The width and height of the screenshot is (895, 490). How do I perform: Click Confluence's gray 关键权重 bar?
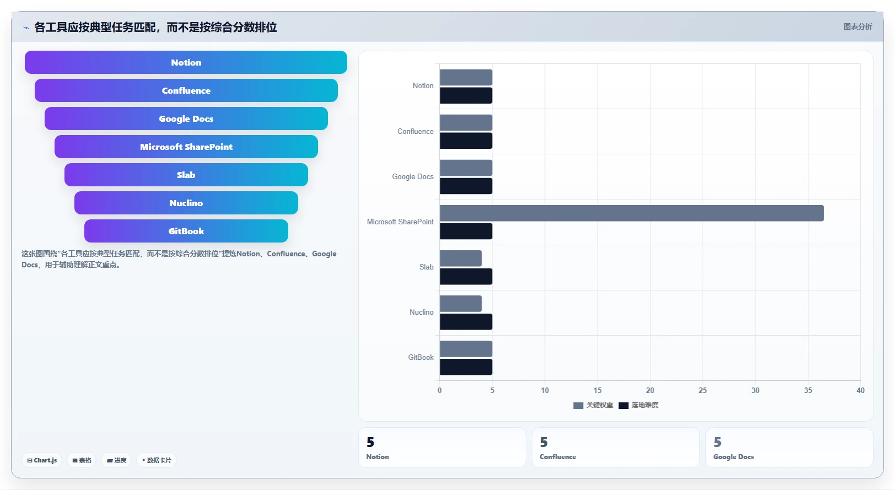(x=466, y=122)
